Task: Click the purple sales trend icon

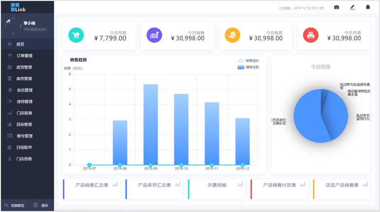Action: click(154, 35)
